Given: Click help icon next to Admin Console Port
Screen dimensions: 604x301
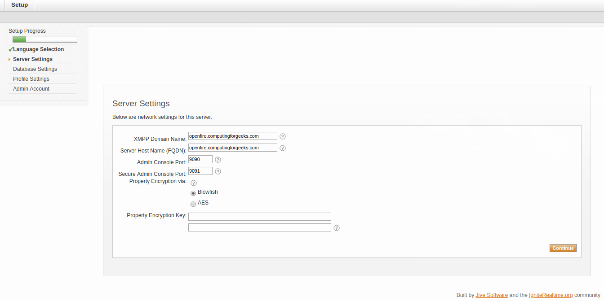Looking at the screenshot, I should coord(218,160).
